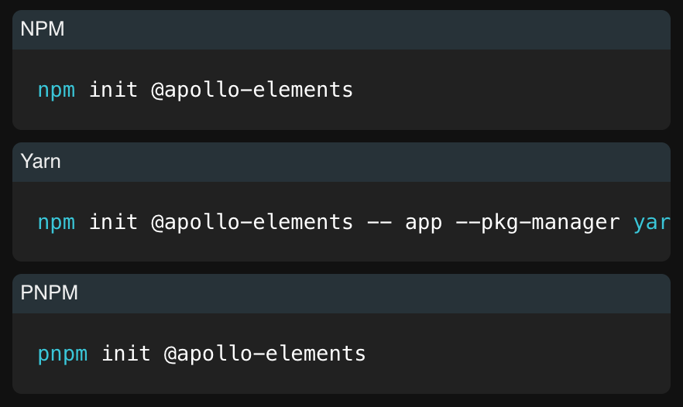
Task: Click the cyan pnpm keyword
Action: (63, 354)
